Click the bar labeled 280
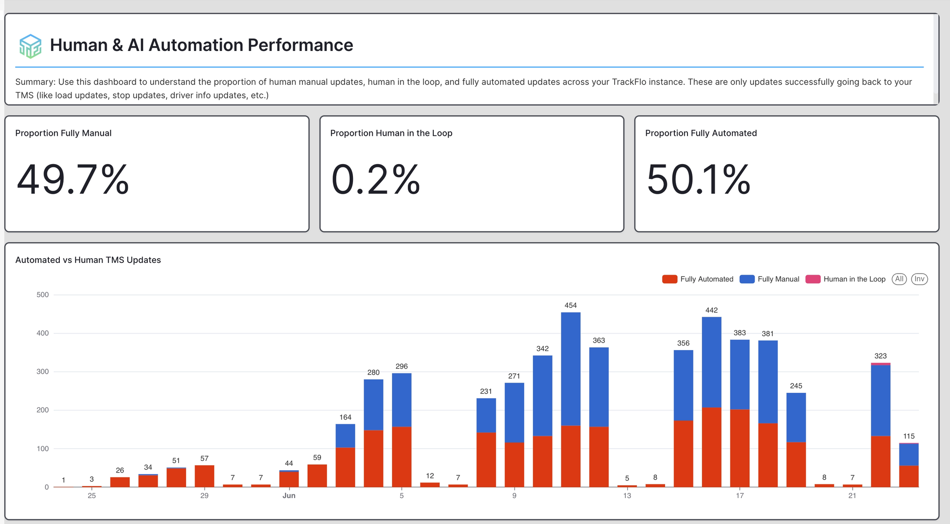950x524 pixels. tap(373, 433)
